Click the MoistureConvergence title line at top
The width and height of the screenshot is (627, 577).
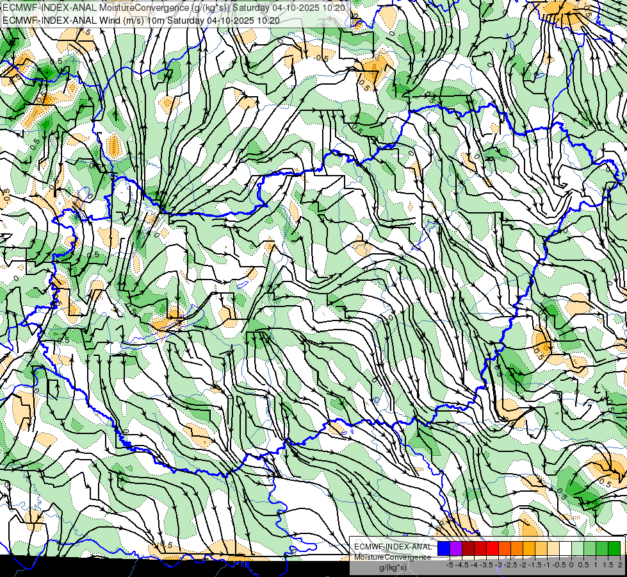174,8
